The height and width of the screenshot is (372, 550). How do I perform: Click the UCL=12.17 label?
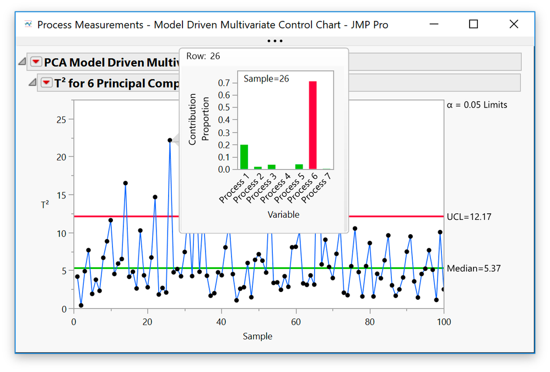point(469,217)
